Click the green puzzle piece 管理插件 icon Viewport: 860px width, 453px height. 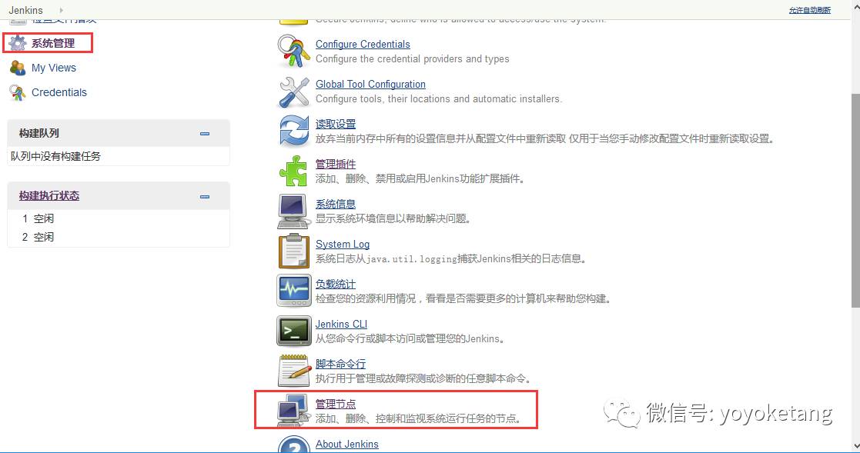click(293, 172)
